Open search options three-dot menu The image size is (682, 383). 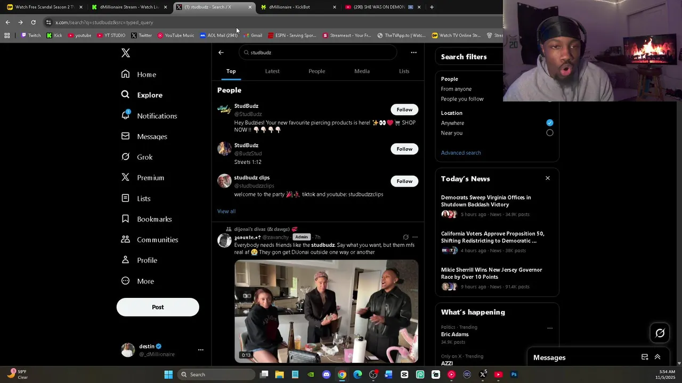click(x=413, y=52)
